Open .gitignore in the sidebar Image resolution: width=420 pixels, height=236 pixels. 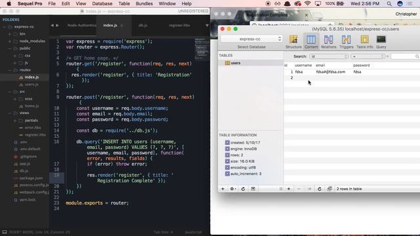click(x=28, y=157)
